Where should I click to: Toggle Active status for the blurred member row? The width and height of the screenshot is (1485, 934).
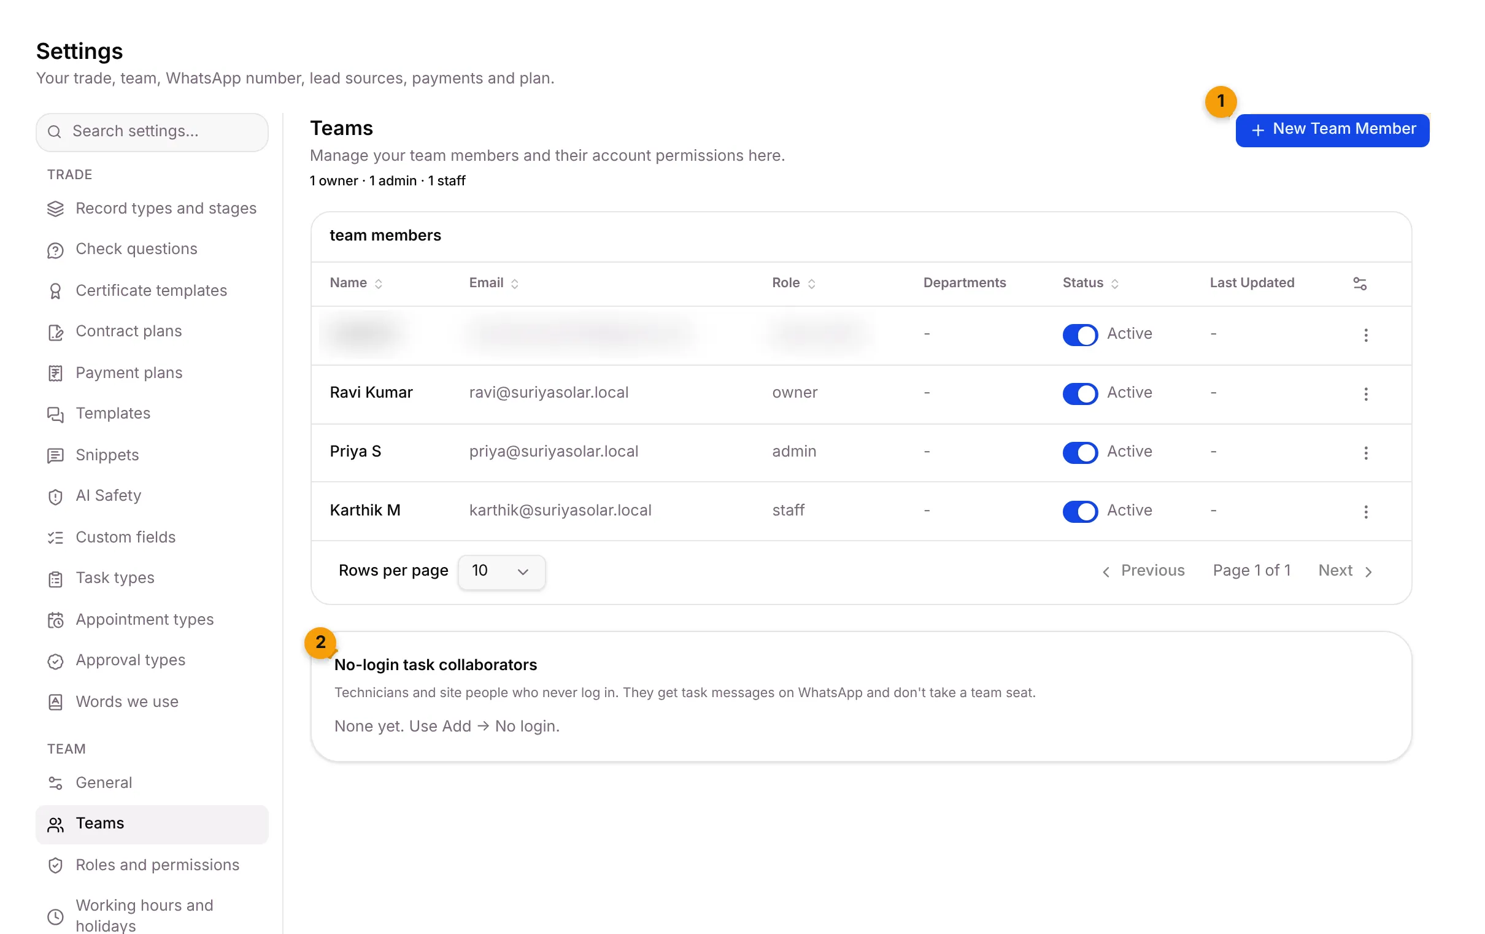pyautogui.click(x=1080, y=335)
